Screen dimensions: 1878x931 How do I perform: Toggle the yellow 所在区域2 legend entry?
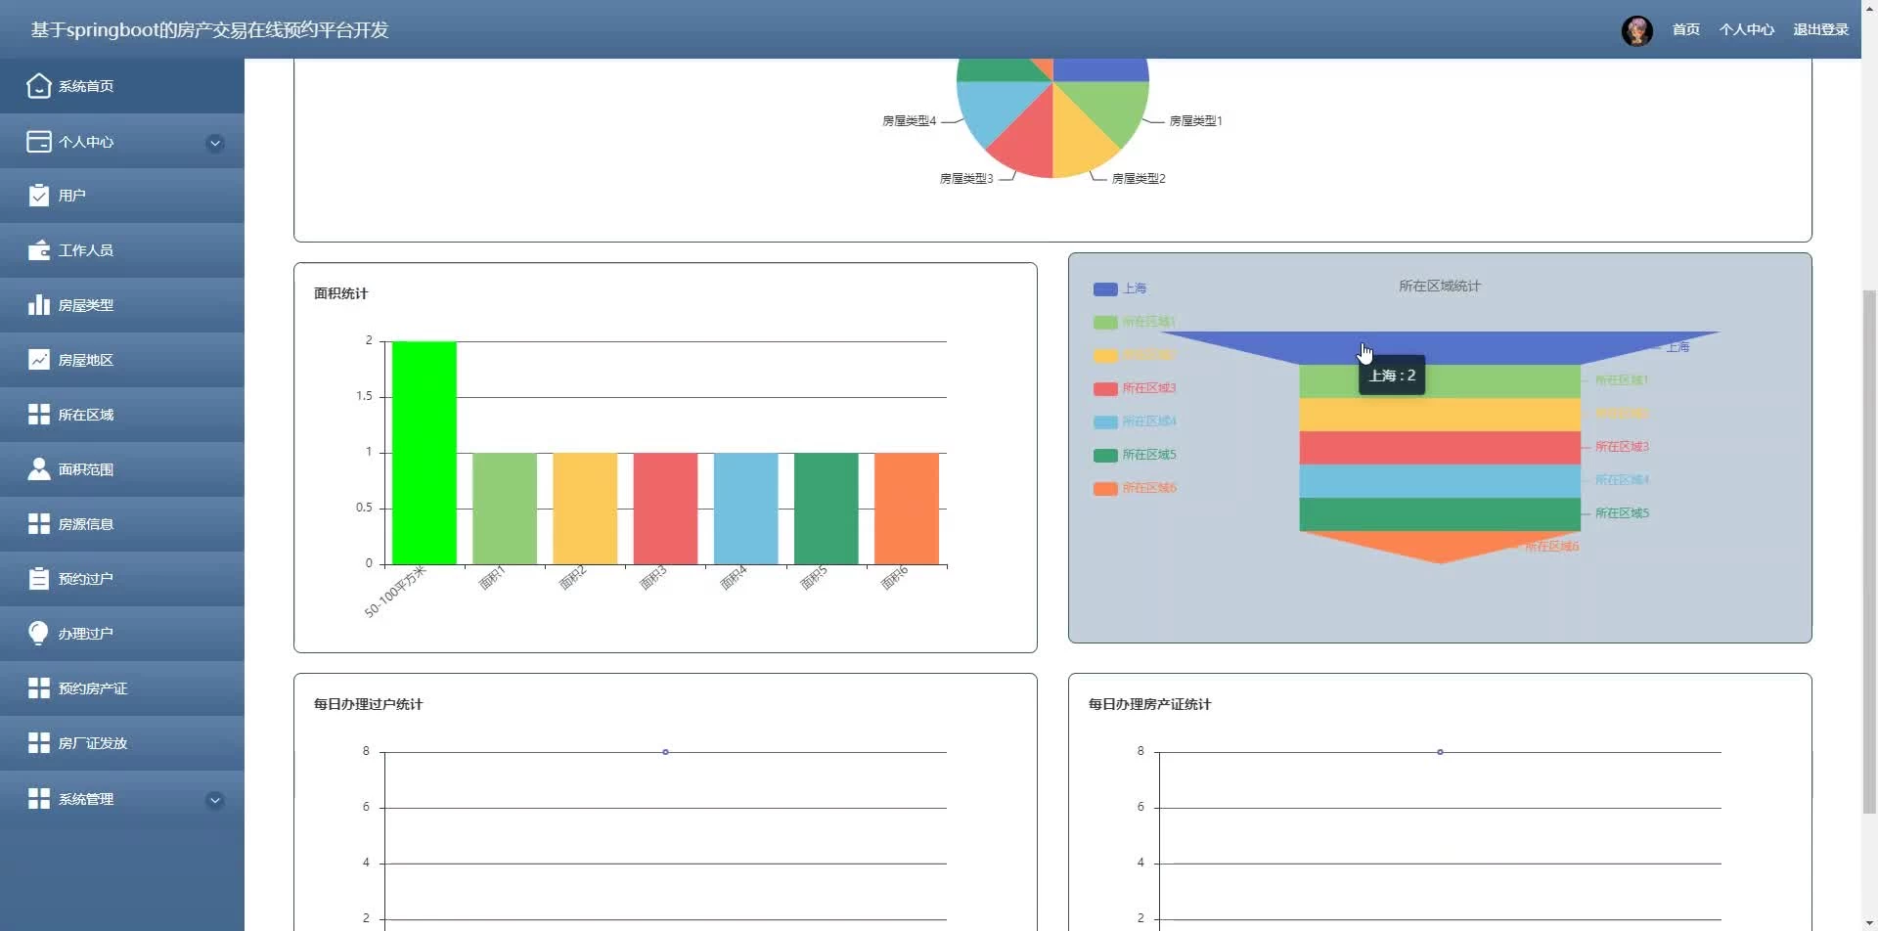click(x=1135, y=355)
